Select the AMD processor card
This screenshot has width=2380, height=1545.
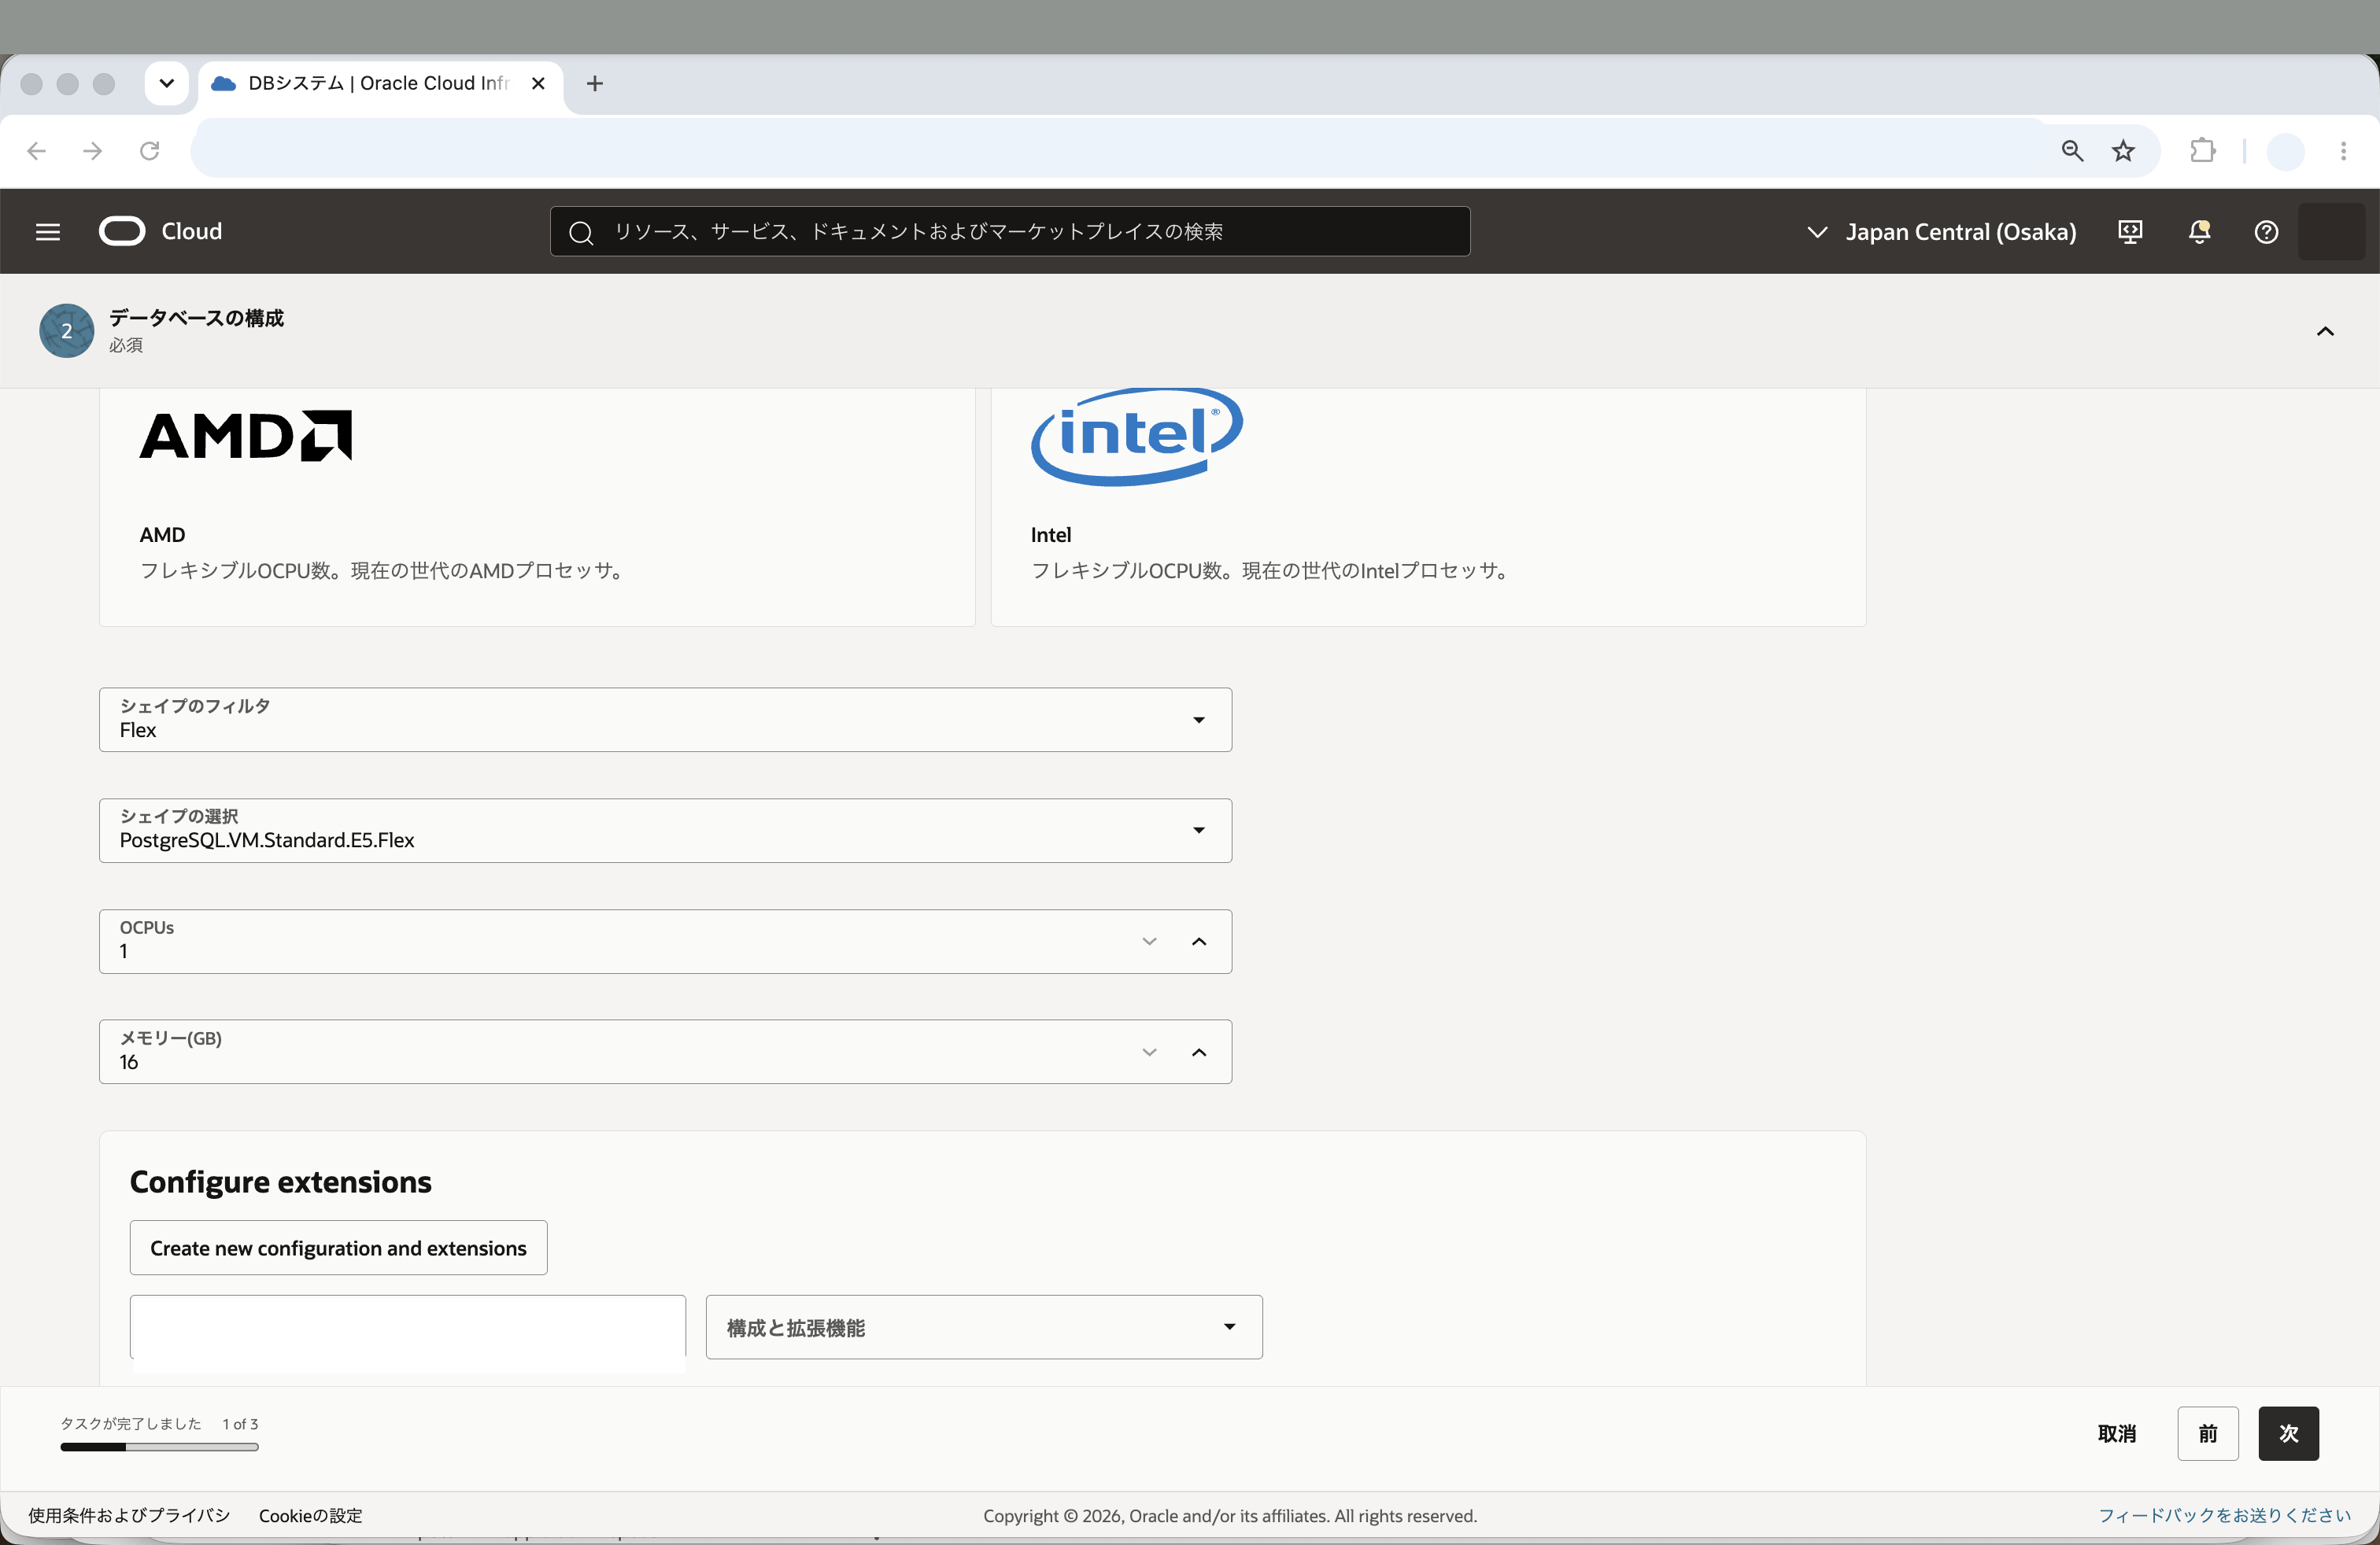[537, 507]
